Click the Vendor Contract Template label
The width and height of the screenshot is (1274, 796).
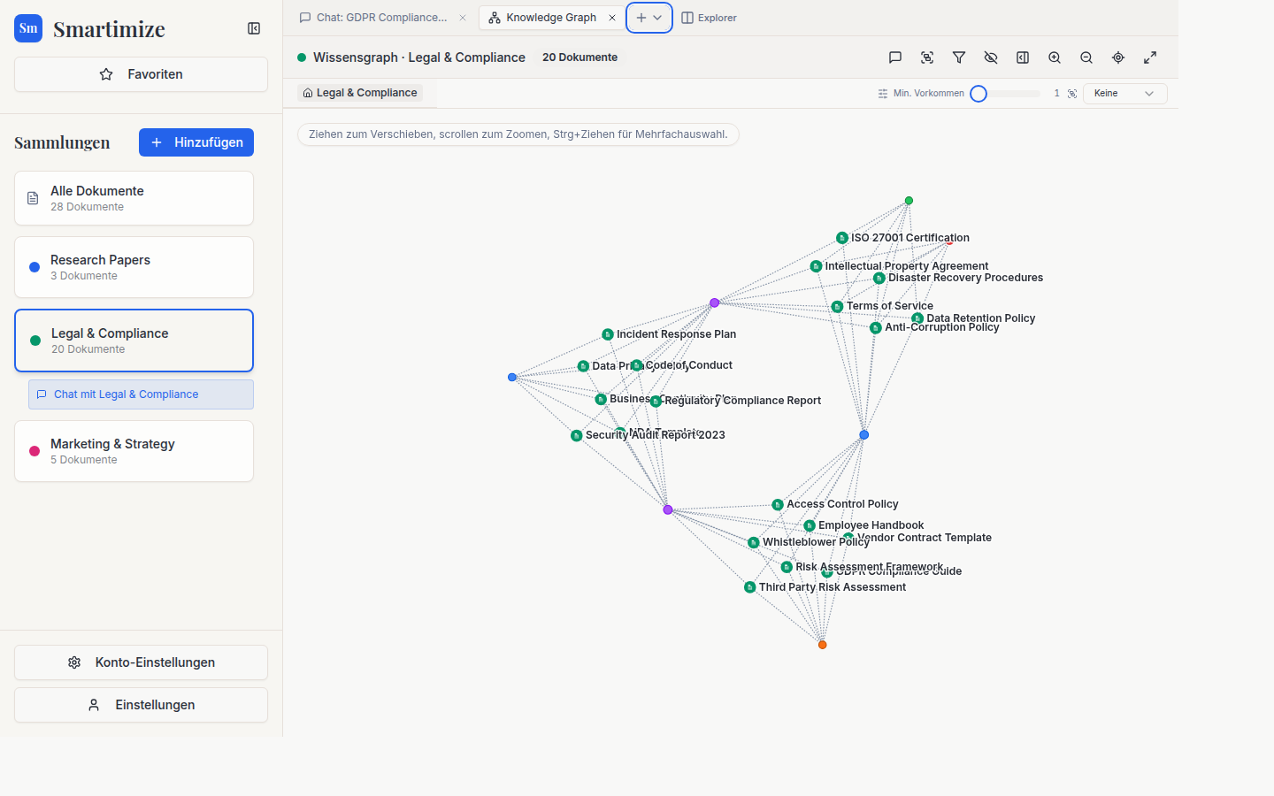(925, 538)
